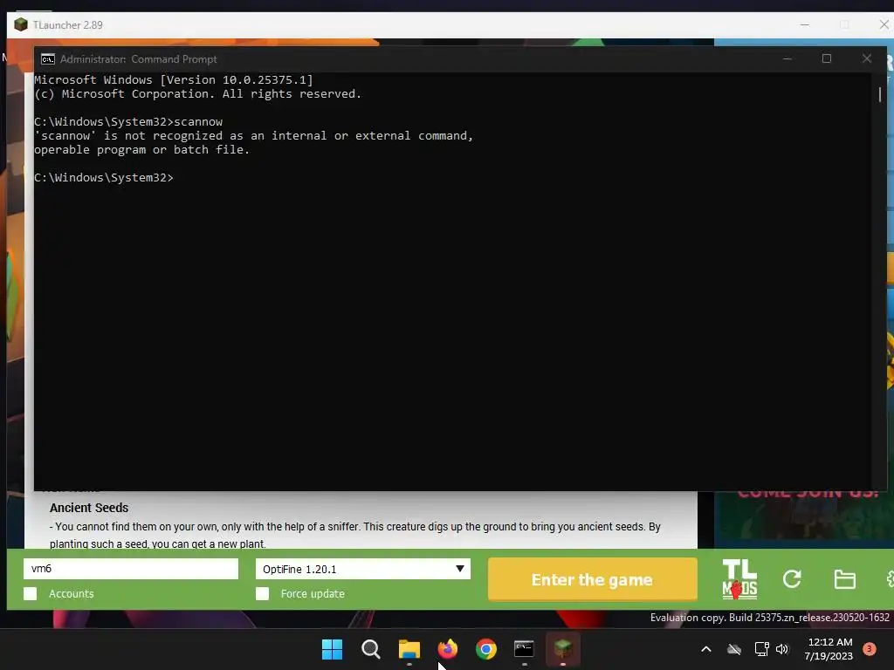Image resolution: width=894 pixels, height=670 pixels.
Task: Launch Google Chrome from the taskbar
Action: 486,649
